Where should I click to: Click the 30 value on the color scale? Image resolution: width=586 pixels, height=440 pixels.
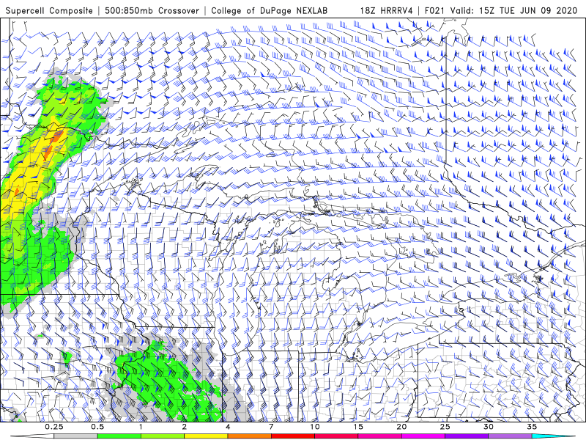point(489,427)
